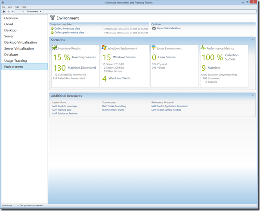
Task: Click the Performance Metrics pulse icon
Action: 203,48
